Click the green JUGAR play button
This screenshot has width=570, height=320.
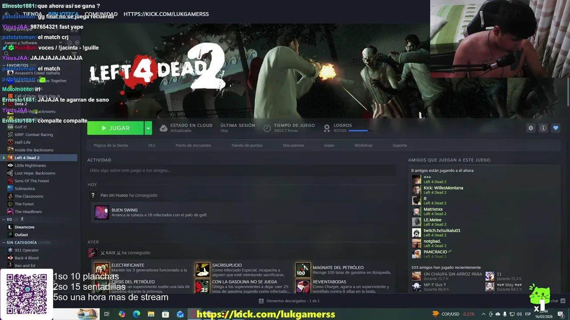coord(115,128)
